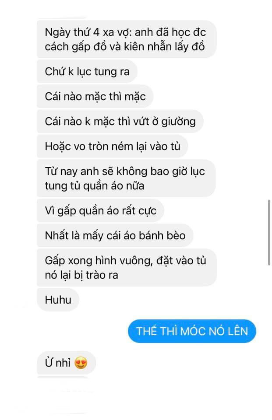Image resolution: width=272 pixels, height=420 pixels.
Task: Select the 'Cái nào mặc thì mặc' bubble
Action: pyautogui.click(x=95, y=96)
